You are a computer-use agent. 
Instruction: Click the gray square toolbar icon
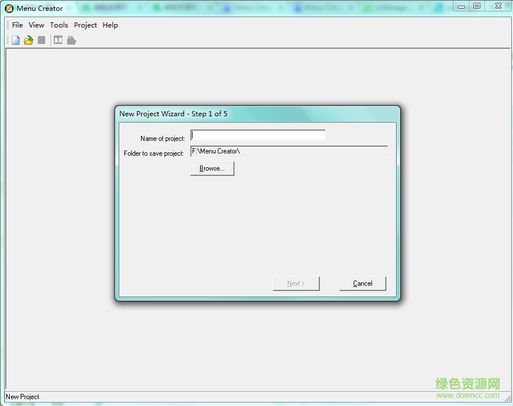41,40
